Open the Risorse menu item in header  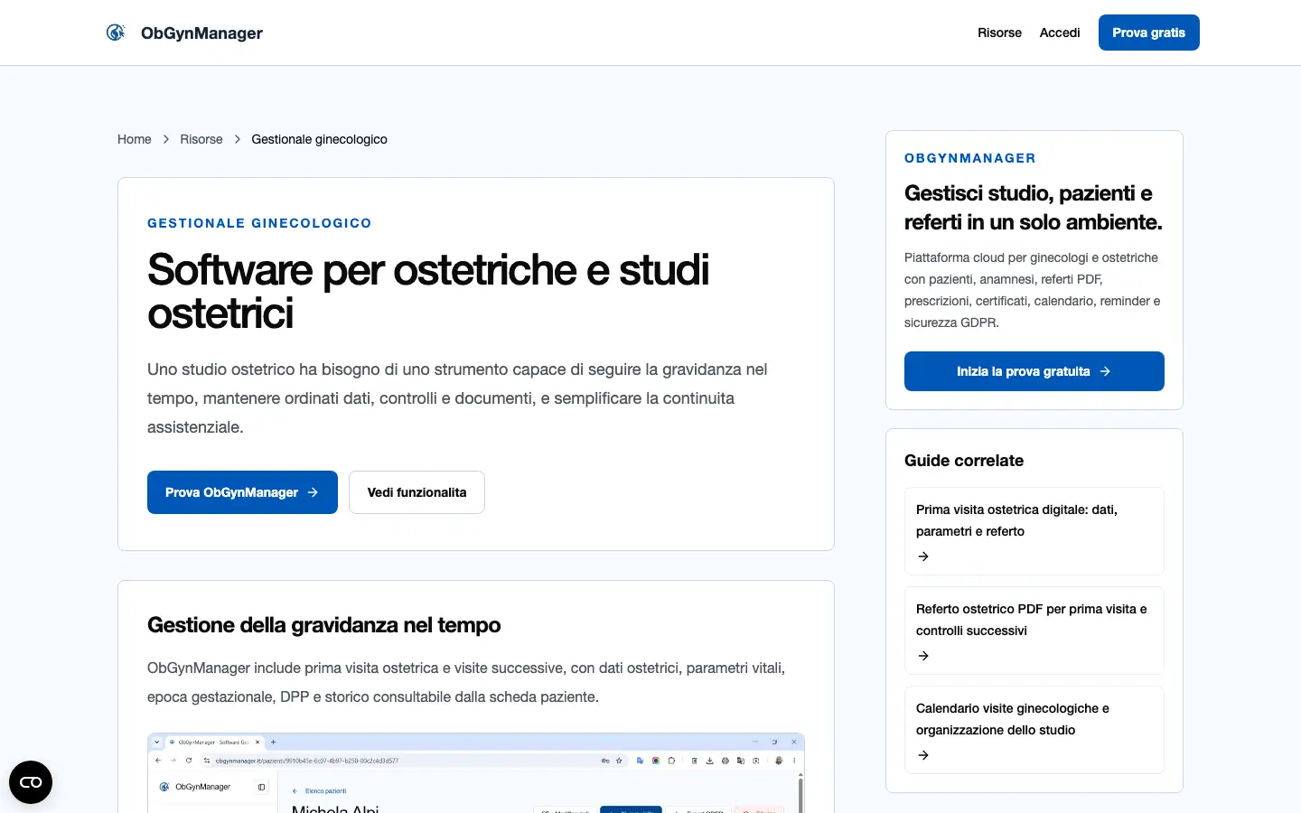[999, 33]
